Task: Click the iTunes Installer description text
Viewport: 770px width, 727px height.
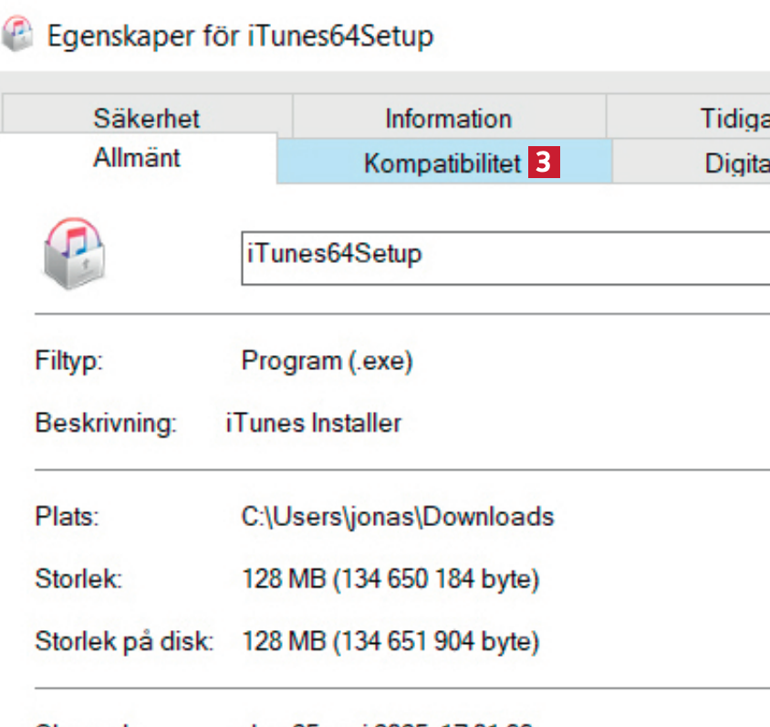Action: click(x=313, y=424)
